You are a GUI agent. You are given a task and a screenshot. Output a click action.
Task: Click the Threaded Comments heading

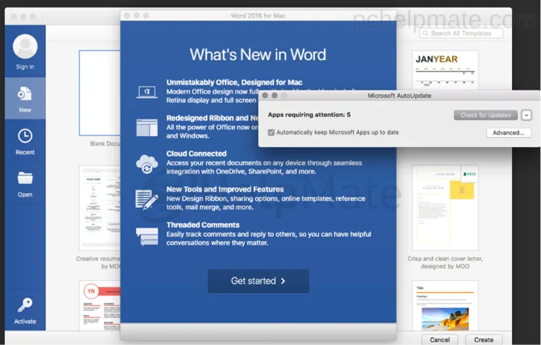[203, 225]
